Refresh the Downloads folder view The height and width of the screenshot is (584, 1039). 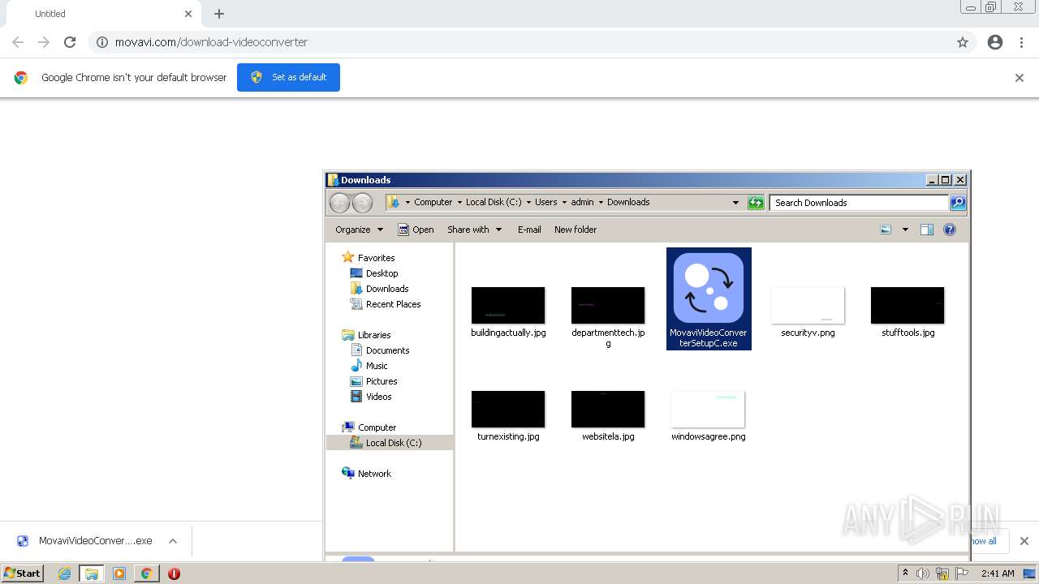click(756, 203)
